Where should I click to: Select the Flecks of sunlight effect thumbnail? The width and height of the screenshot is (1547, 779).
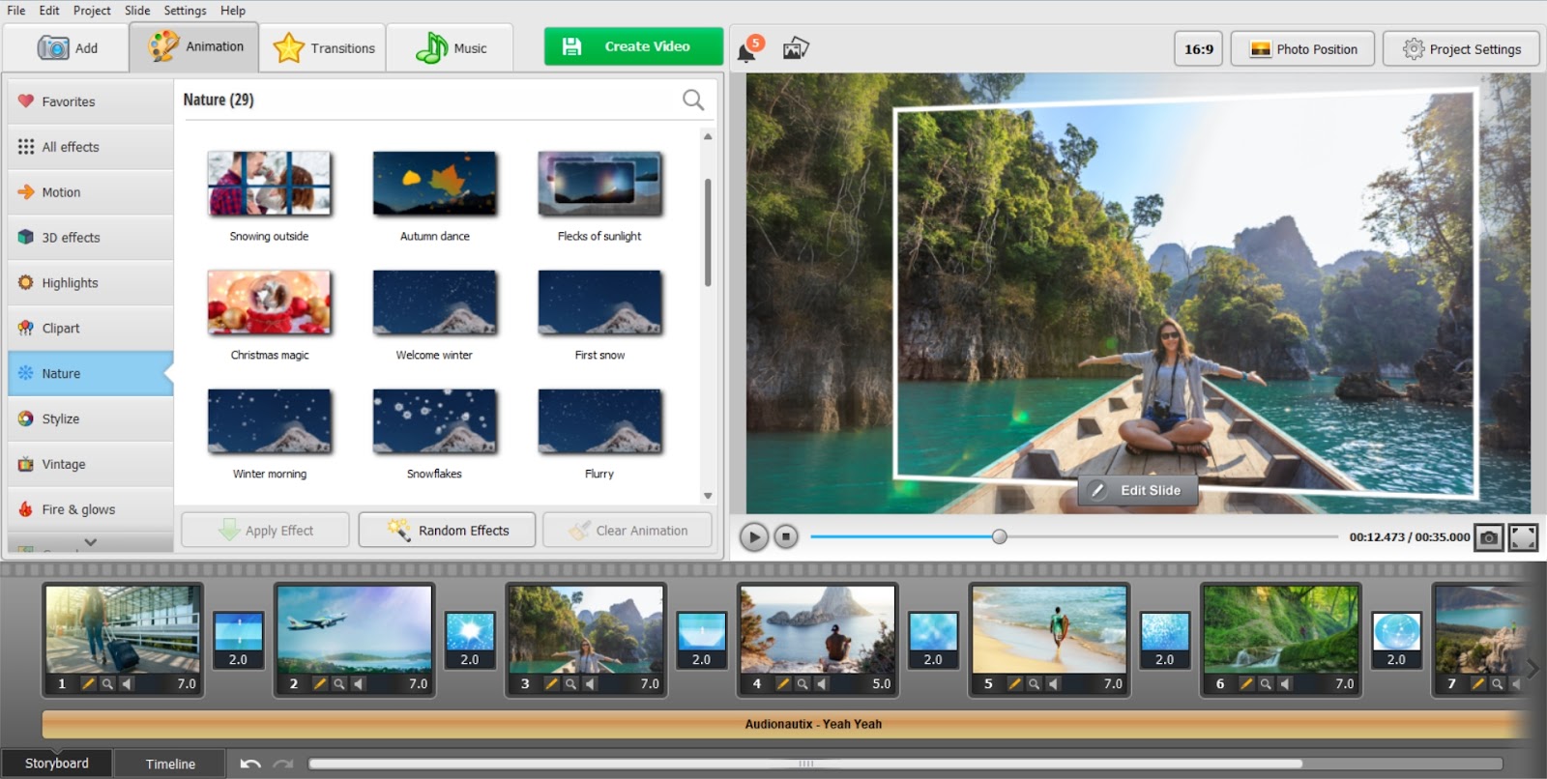599,184
